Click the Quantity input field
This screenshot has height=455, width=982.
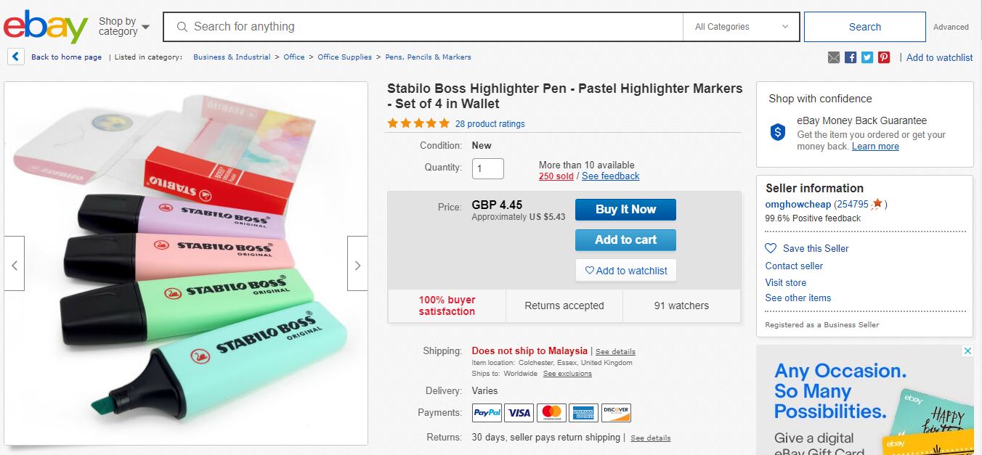tap(488, 168)
